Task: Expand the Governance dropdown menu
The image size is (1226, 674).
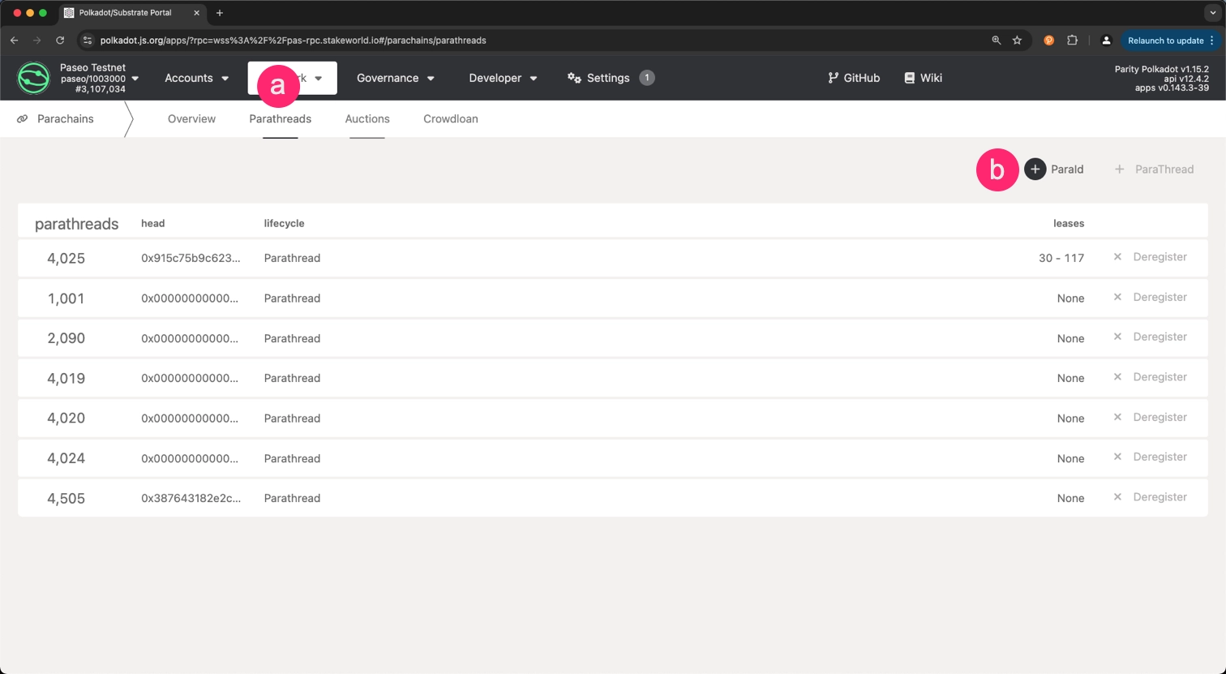Action: 395,78
